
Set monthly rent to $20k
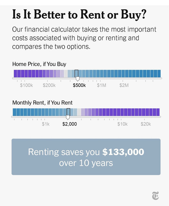point(146,124)
